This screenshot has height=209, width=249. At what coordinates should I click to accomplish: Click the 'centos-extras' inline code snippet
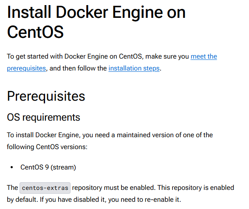[x=45, y=188]
